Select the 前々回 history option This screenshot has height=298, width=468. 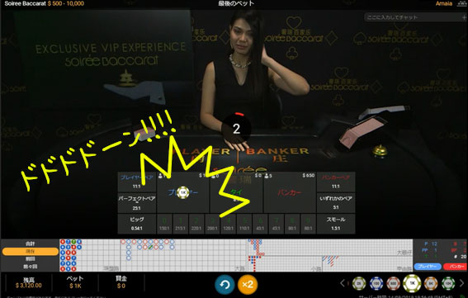pos(31,267)
